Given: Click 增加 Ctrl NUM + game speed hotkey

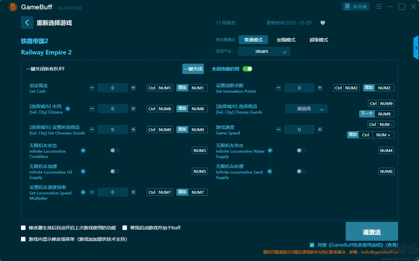Looking at the screenshot, I should [371, 135].
